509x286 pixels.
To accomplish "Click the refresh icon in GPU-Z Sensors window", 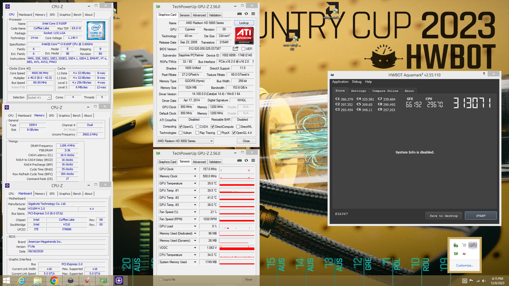I will coord(246,160).
